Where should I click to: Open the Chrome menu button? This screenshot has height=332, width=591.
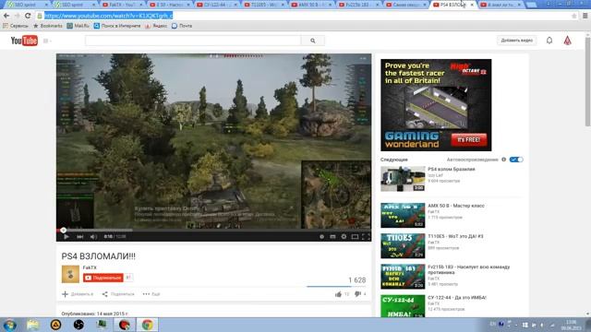[x=585, y=16]
